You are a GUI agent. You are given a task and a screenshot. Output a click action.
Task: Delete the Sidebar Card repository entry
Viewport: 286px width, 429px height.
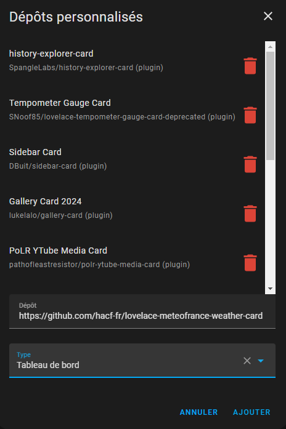tap(250, 164)
